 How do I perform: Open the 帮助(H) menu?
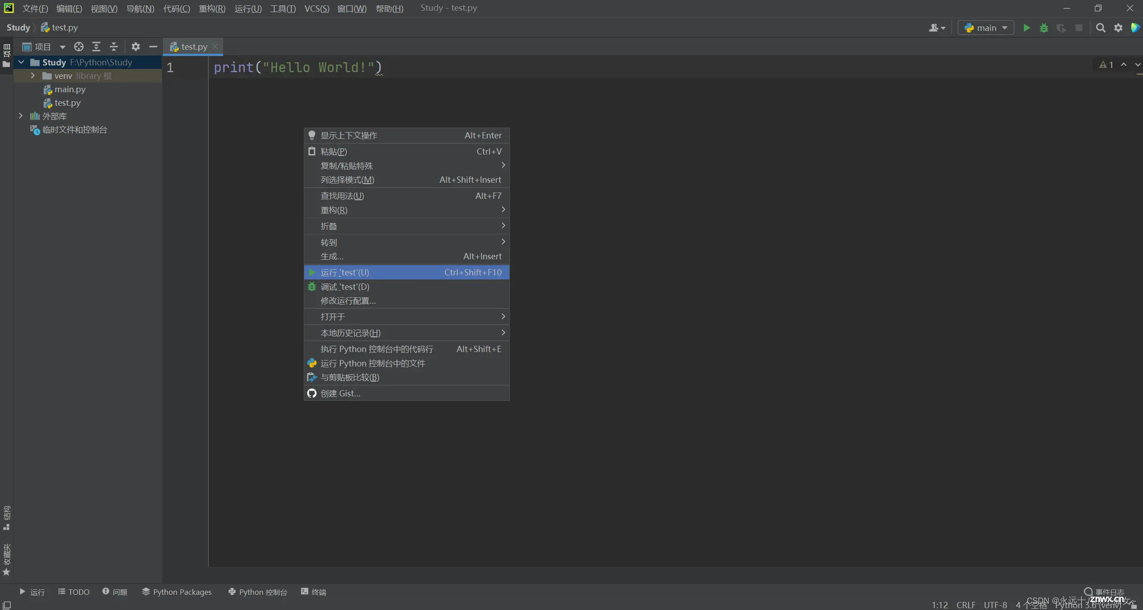(x=389, y=9)
